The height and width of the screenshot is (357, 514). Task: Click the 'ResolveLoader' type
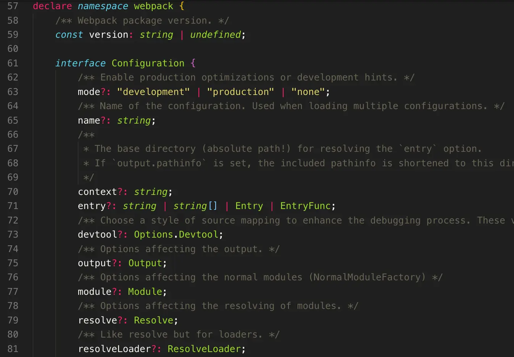click(204, 349)
